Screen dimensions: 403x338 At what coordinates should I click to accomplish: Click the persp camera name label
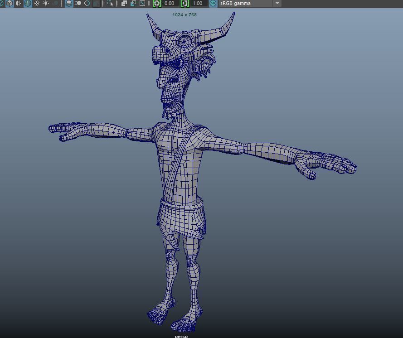coord(181,336)
